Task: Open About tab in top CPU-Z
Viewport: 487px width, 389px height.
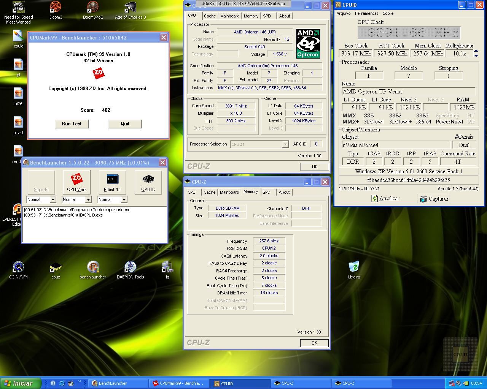Action: [285, 16]
